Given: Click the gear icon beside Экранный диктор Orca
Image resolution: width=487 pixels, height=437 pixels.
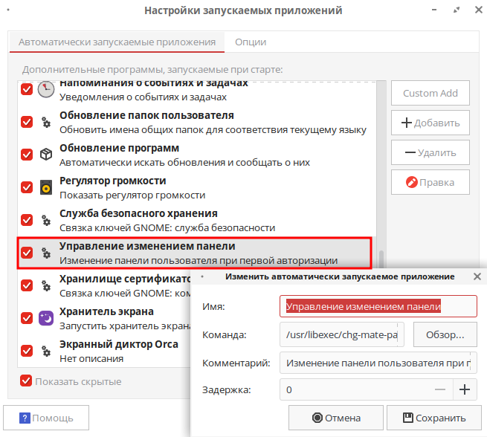Looking at the screenshot, I should (47, 351).
